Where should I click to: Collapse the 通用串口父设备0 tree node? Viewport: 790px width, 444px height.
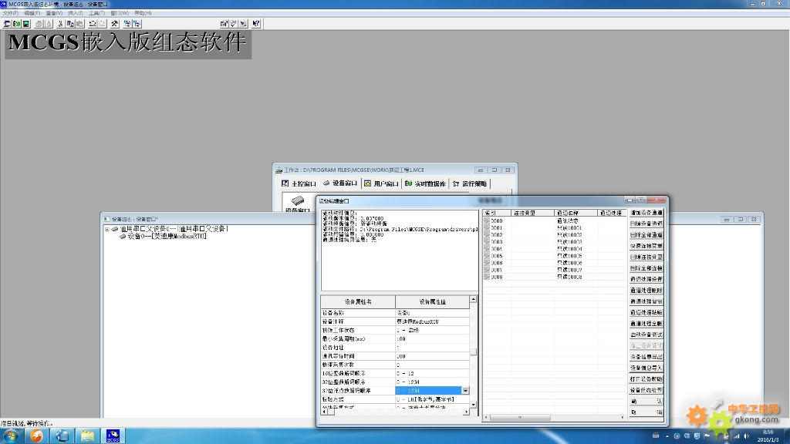(106, 229)
